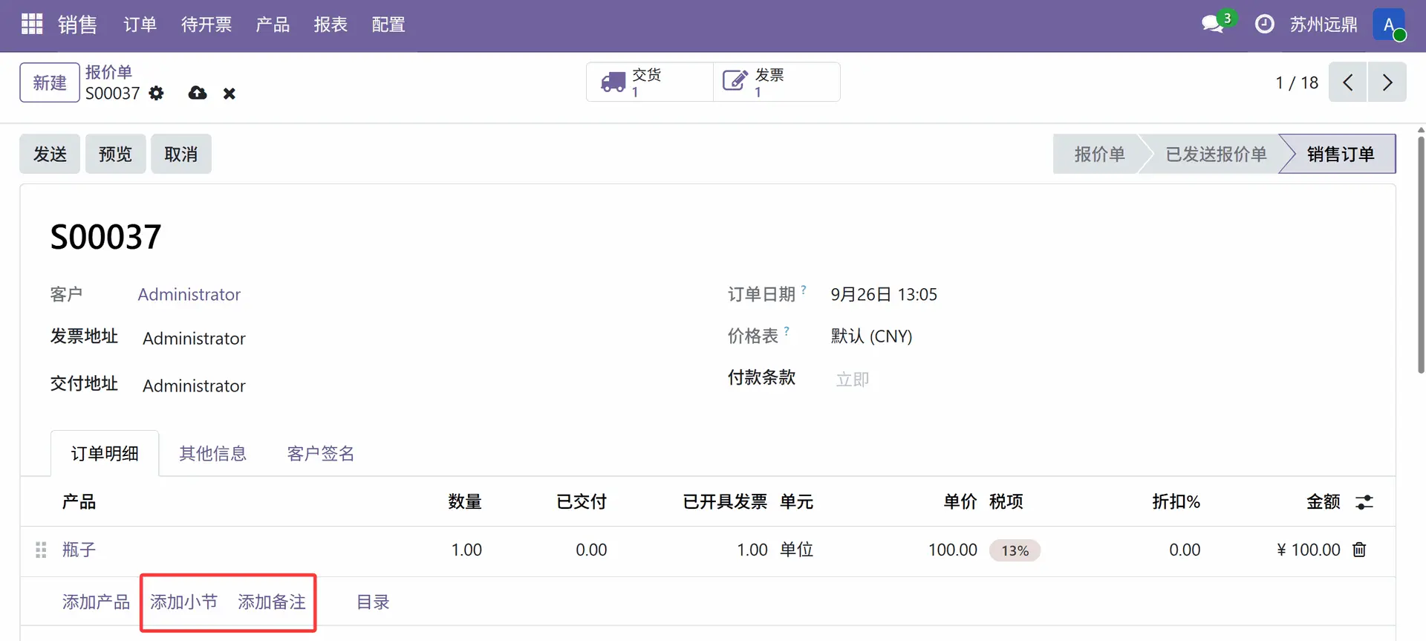The width and height of the screenshot is (1426, 641).
Task: Open the chat messages icon with badge
Action: pos(1213,25)
